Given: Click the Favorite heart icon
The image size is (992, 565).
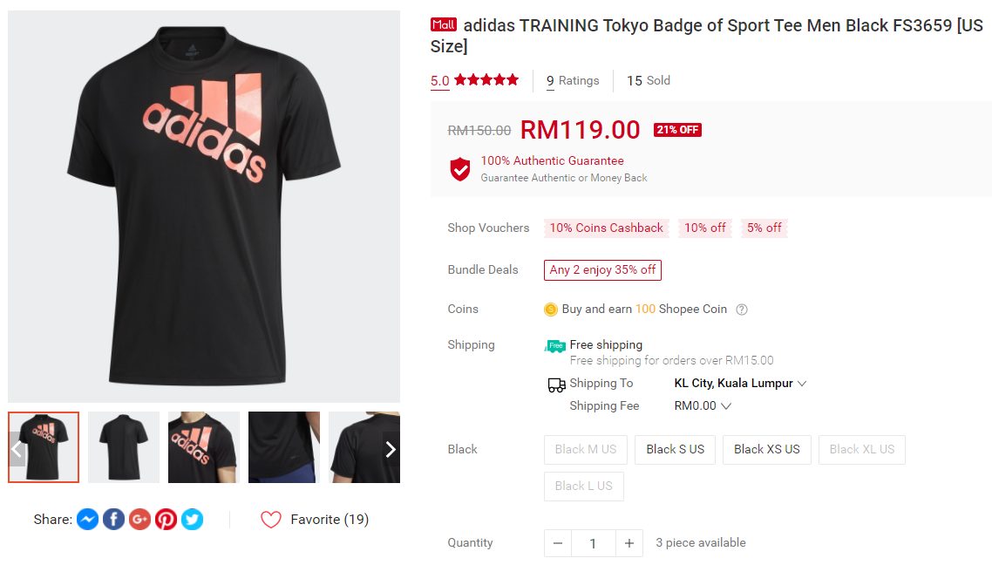Looking at the screenshot, I should point(271,520).
